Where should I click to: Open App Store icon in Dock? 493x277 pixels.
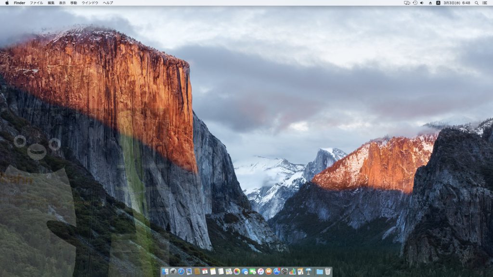(277, 271)
